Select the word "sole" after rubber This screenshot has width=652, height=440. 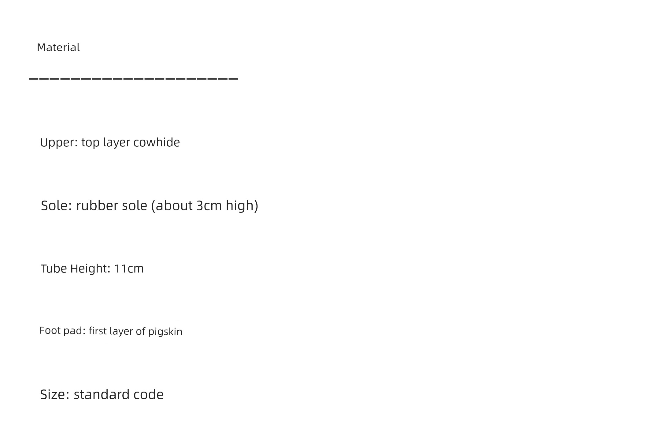(x=135, y=205)
